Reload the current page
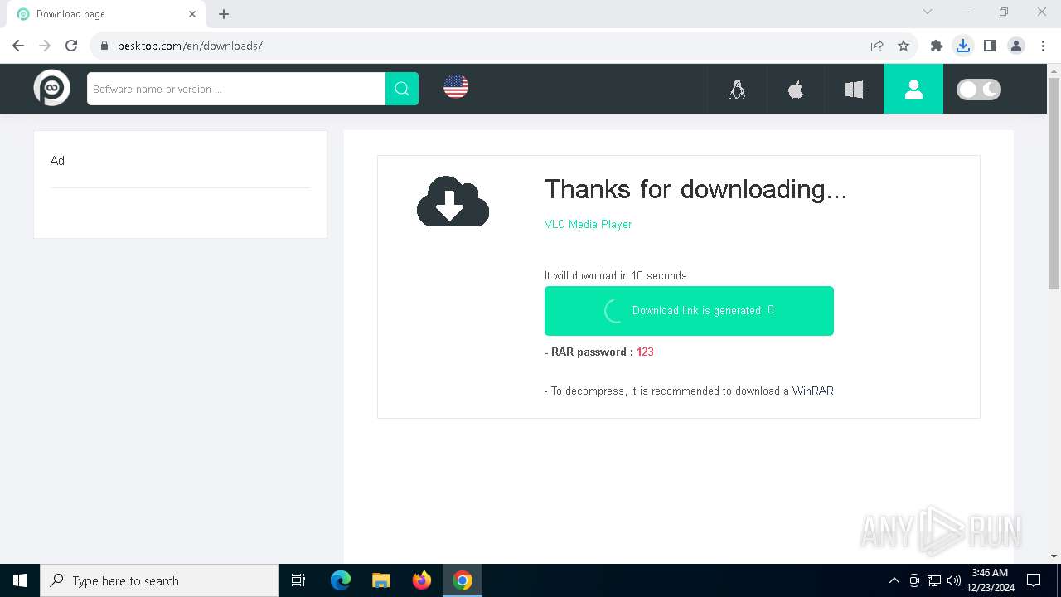The width and height of the screenshot is (1061, 597). coord(71,46)
